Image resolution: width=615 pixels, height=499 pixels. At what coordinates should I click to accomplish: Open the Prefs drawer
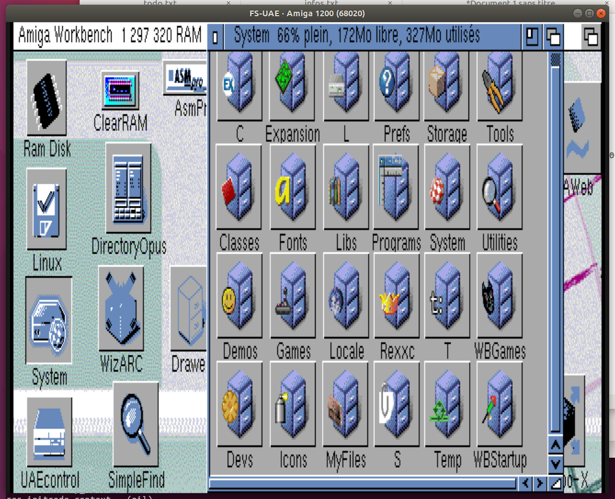[x=396, y=86]
